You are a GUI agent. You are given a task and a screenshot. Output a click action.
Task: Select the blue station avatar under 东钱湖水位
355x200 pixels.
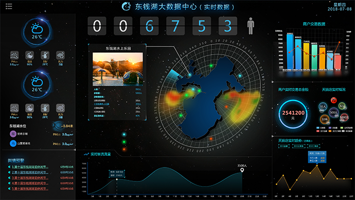coord(13,143)
